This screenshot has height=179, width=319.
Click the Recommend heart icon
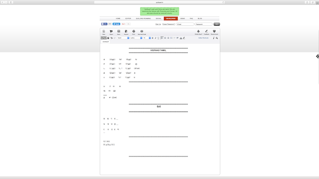tap(214, 32)
